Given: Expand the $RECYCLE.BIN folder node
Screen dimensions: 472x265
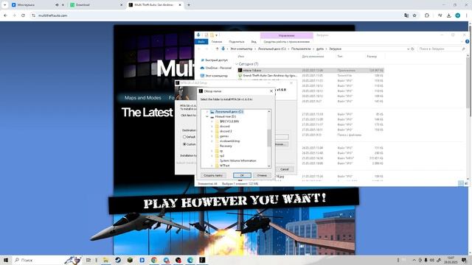Looking at the screenshot, I should point(212,121).
